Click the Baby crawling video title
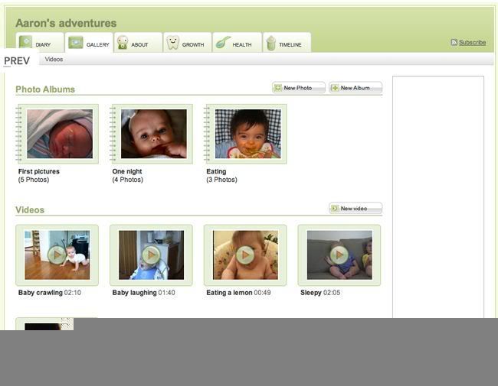The width and height of the screenshot is (498, 386). click(x=41, y=293)
